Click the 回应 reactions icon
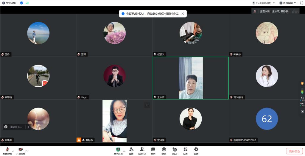Viewport: 305px width, 156px height. click(x=175, y=150)
